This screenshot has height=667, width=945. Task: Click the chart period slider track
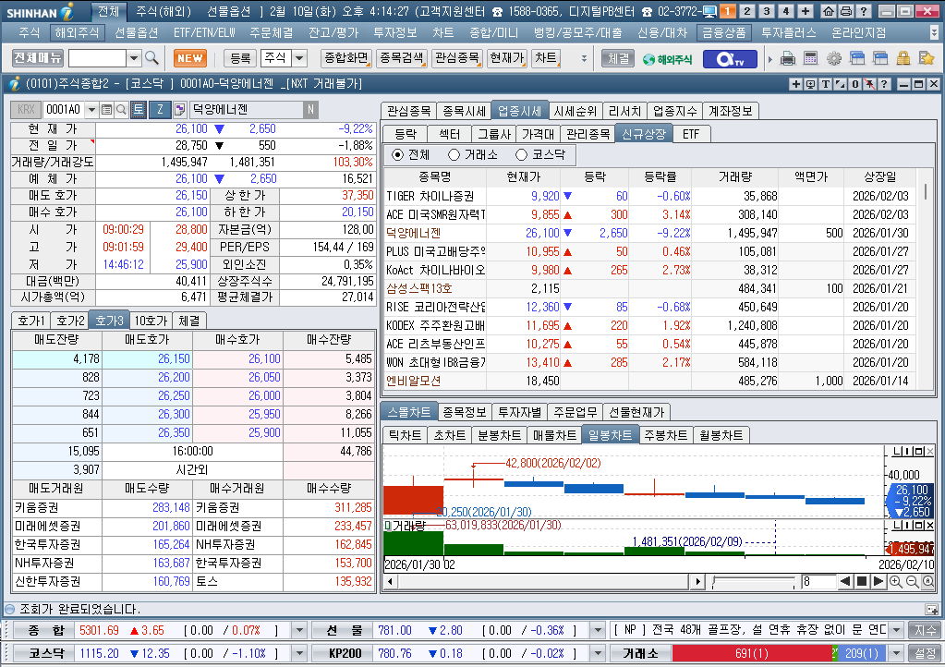[754, 581]
